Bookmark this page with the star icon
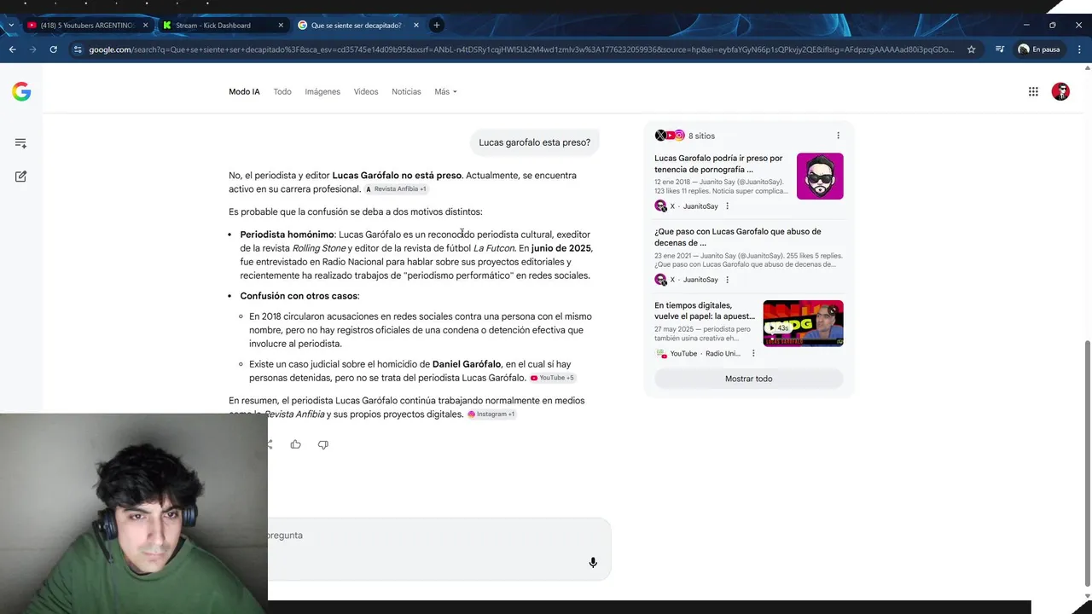This screenshot has height=614, width=1092. 971,49
